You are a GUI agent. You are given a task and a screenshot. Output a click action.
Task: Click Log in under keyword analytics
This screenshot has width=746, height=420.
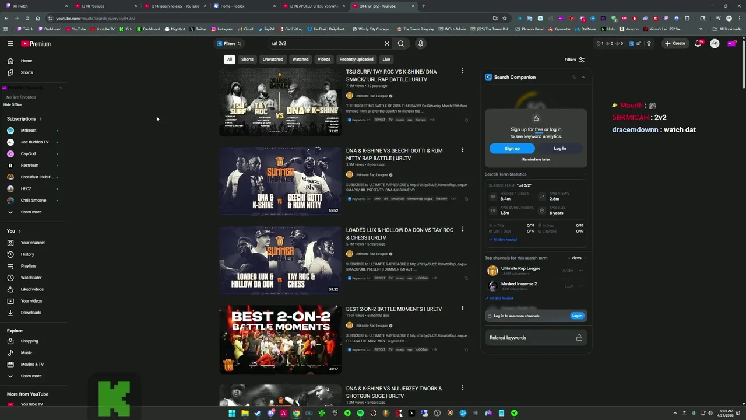[560, 149]
